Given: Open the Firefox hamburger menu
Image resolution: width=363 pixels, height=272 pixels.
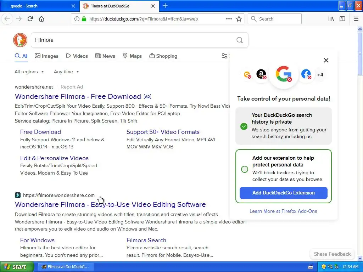Looking at the screenshot, I should 356,19.
